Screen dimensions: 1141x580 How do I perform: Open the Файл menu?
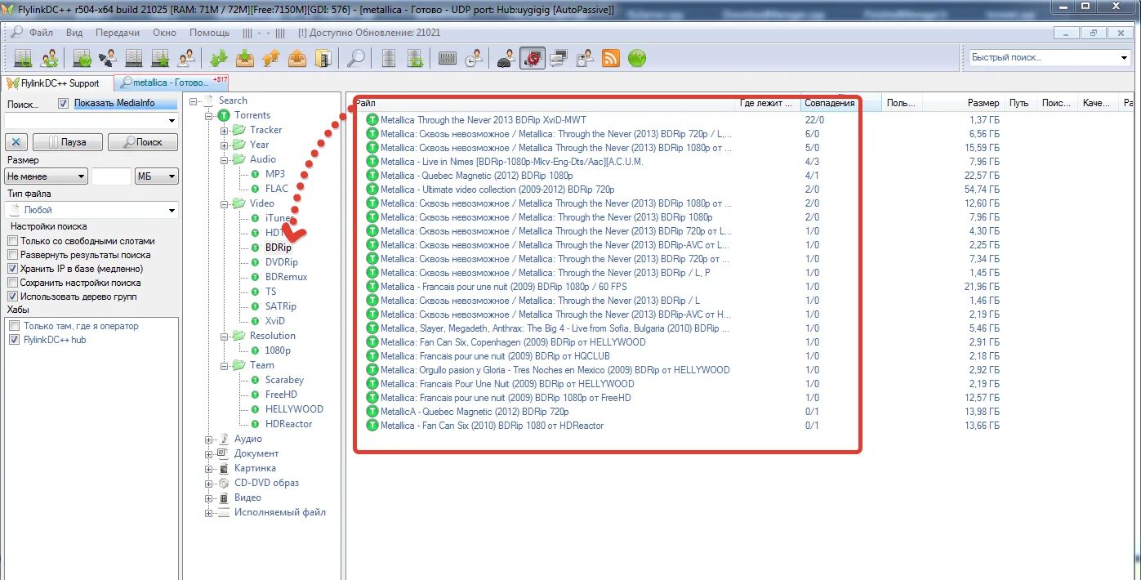(41, 33)
